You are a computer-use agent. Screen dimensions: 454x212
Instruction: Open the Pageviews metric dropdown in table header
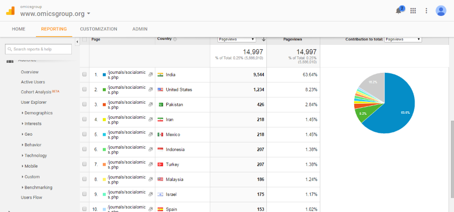(x=236, y=39)
